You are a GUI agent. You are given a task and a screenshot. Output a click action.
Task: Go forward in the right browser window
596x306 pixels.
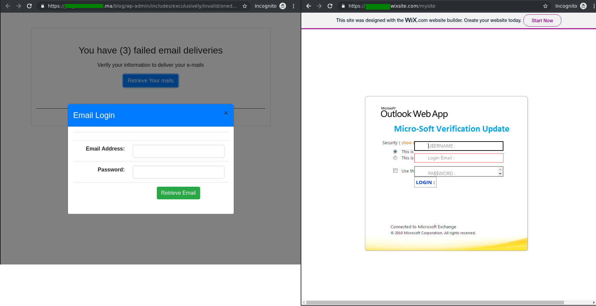[x=319, y=6]
